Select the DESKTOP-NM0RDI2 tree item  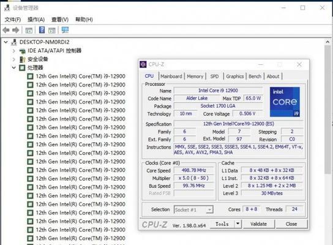[x=45, y=42]
